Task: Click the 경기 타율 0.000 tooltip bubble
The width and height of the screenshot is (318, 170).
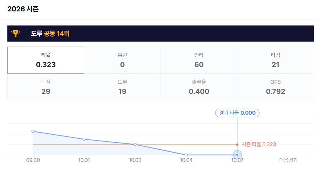Action: [237, 113]
